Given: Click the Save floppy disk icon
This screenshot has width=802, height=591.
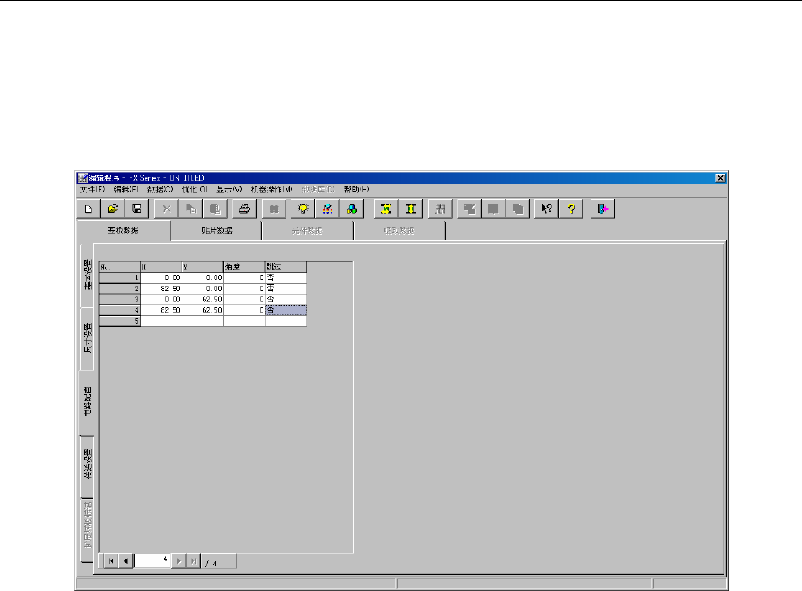Looking at the screenshot, I should coord(136,209).
